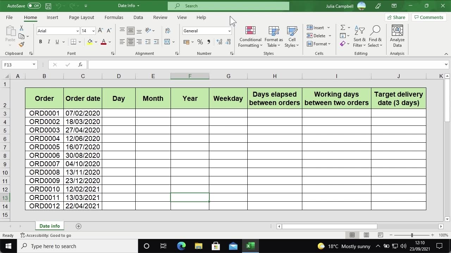Image resolution: width=451 pixels, height=253 pixels.
Task: Click the Format Painter brush icon
Action: pyautogui.click(x=21, y=45)
